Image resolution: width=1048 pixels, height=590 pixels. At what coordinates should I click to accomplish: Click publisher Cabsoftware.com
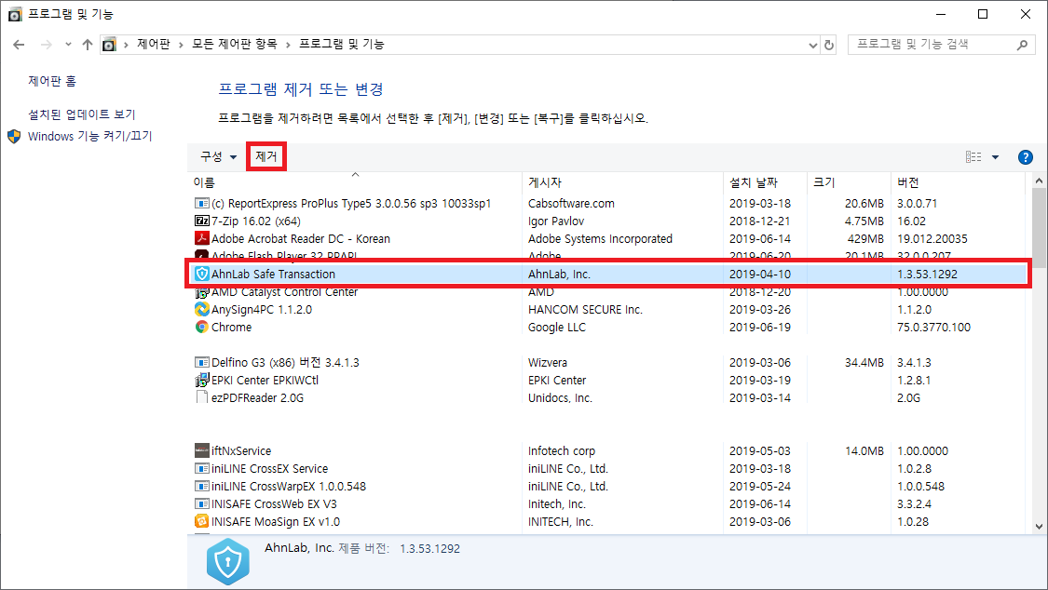[x=571, y=203]
